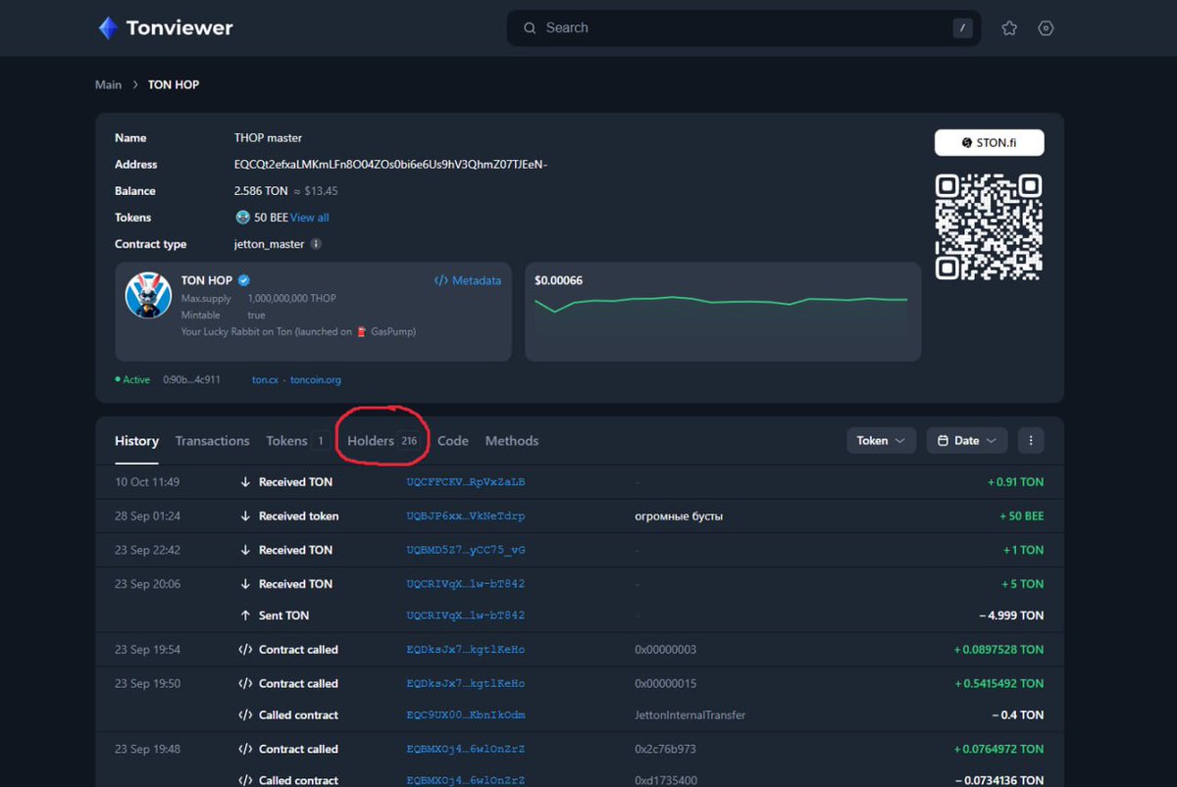
Task: Click the 2.586 TON balance value
Action: coord(261,191)
